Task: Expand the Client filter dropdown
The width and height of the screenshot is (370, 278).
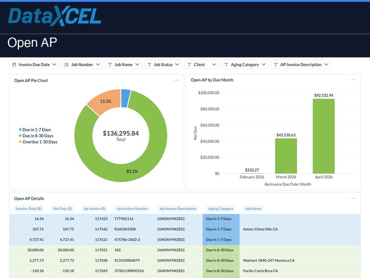Action: coord(201,65)
